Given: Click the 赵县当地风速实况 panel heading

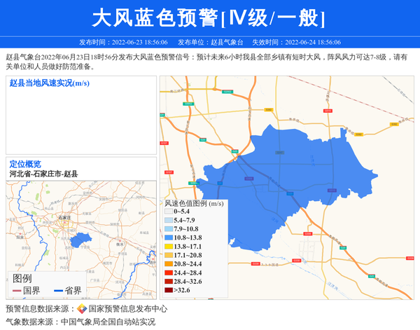Looking at the screenshot, I should pos(49,83).
